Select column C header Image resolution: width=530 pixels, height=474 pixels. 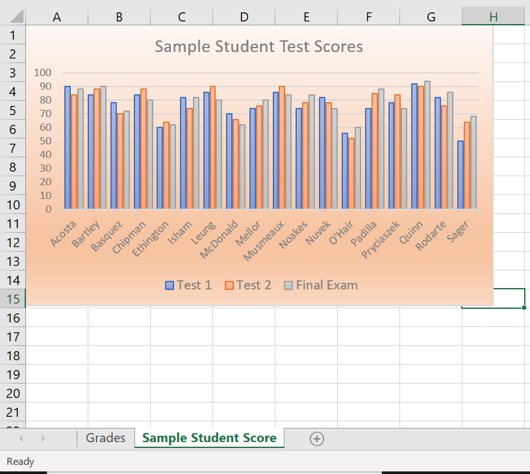pyautogui.click(x=181, y=17)
